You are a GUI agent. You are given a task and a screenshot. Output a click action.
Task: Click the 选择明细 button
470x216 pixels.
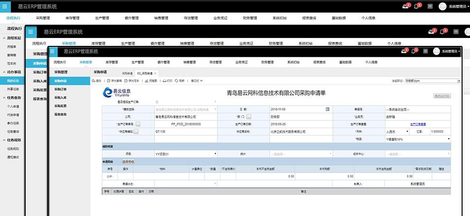coord(128,161)
